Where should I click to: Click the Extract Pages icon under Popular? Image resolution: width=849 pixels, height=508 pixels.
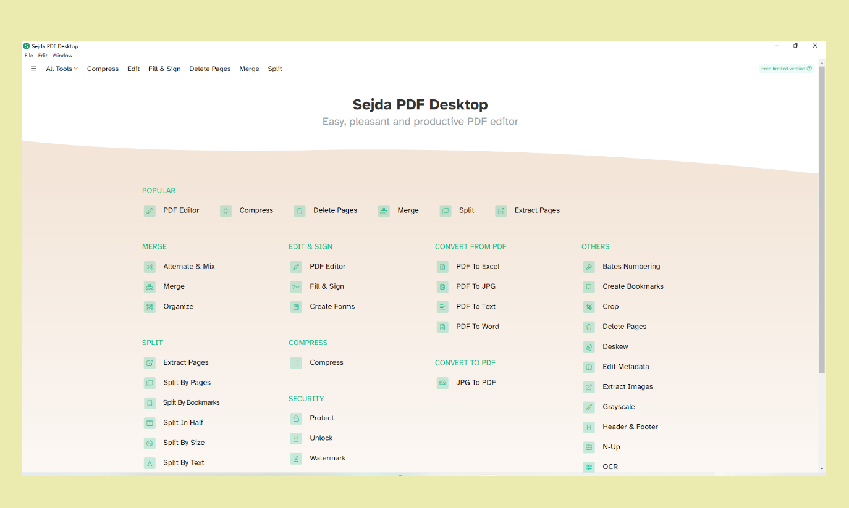[501, 211]
